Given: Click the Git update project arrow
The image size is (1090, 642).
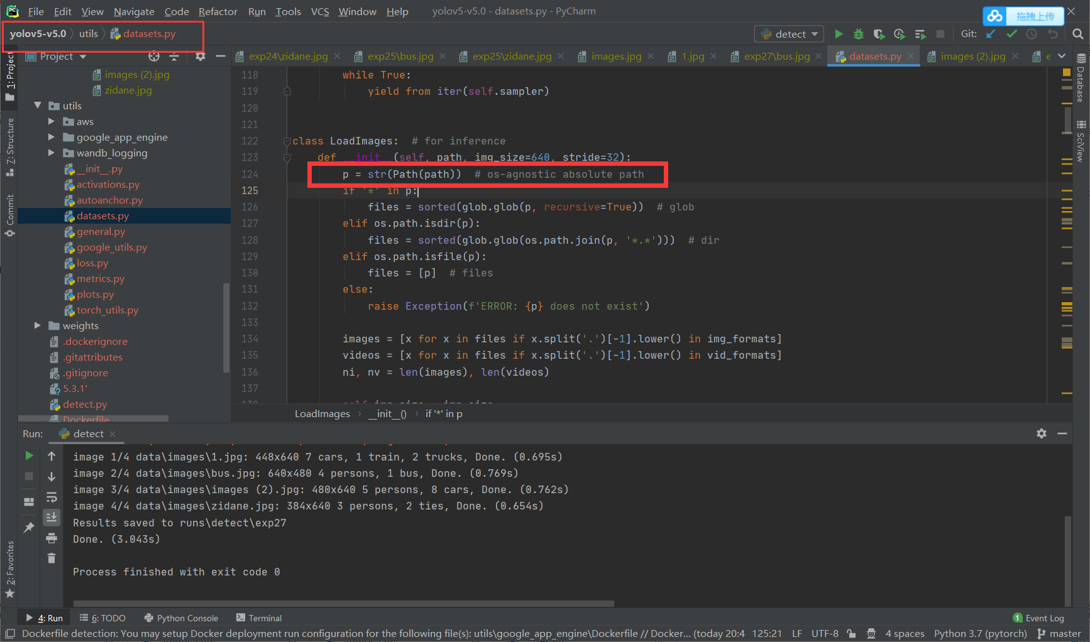Looking at the screenshot, I should (x=991, y=34).
